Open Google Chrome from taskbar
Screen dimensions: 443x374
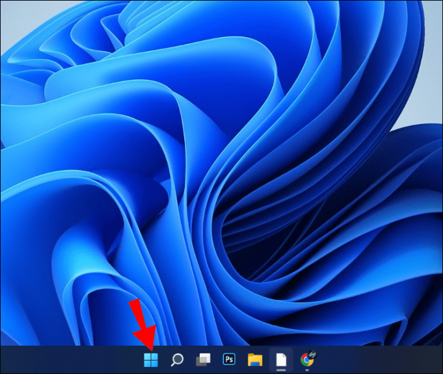tap(308, 359)
